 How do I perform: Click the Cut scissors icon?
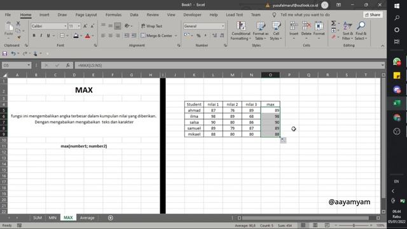coord(18,24)
